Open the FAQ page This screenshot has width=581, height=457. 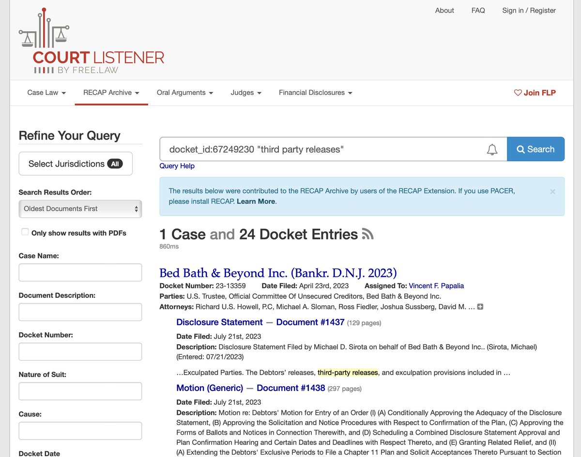click(x=478, y=10)
